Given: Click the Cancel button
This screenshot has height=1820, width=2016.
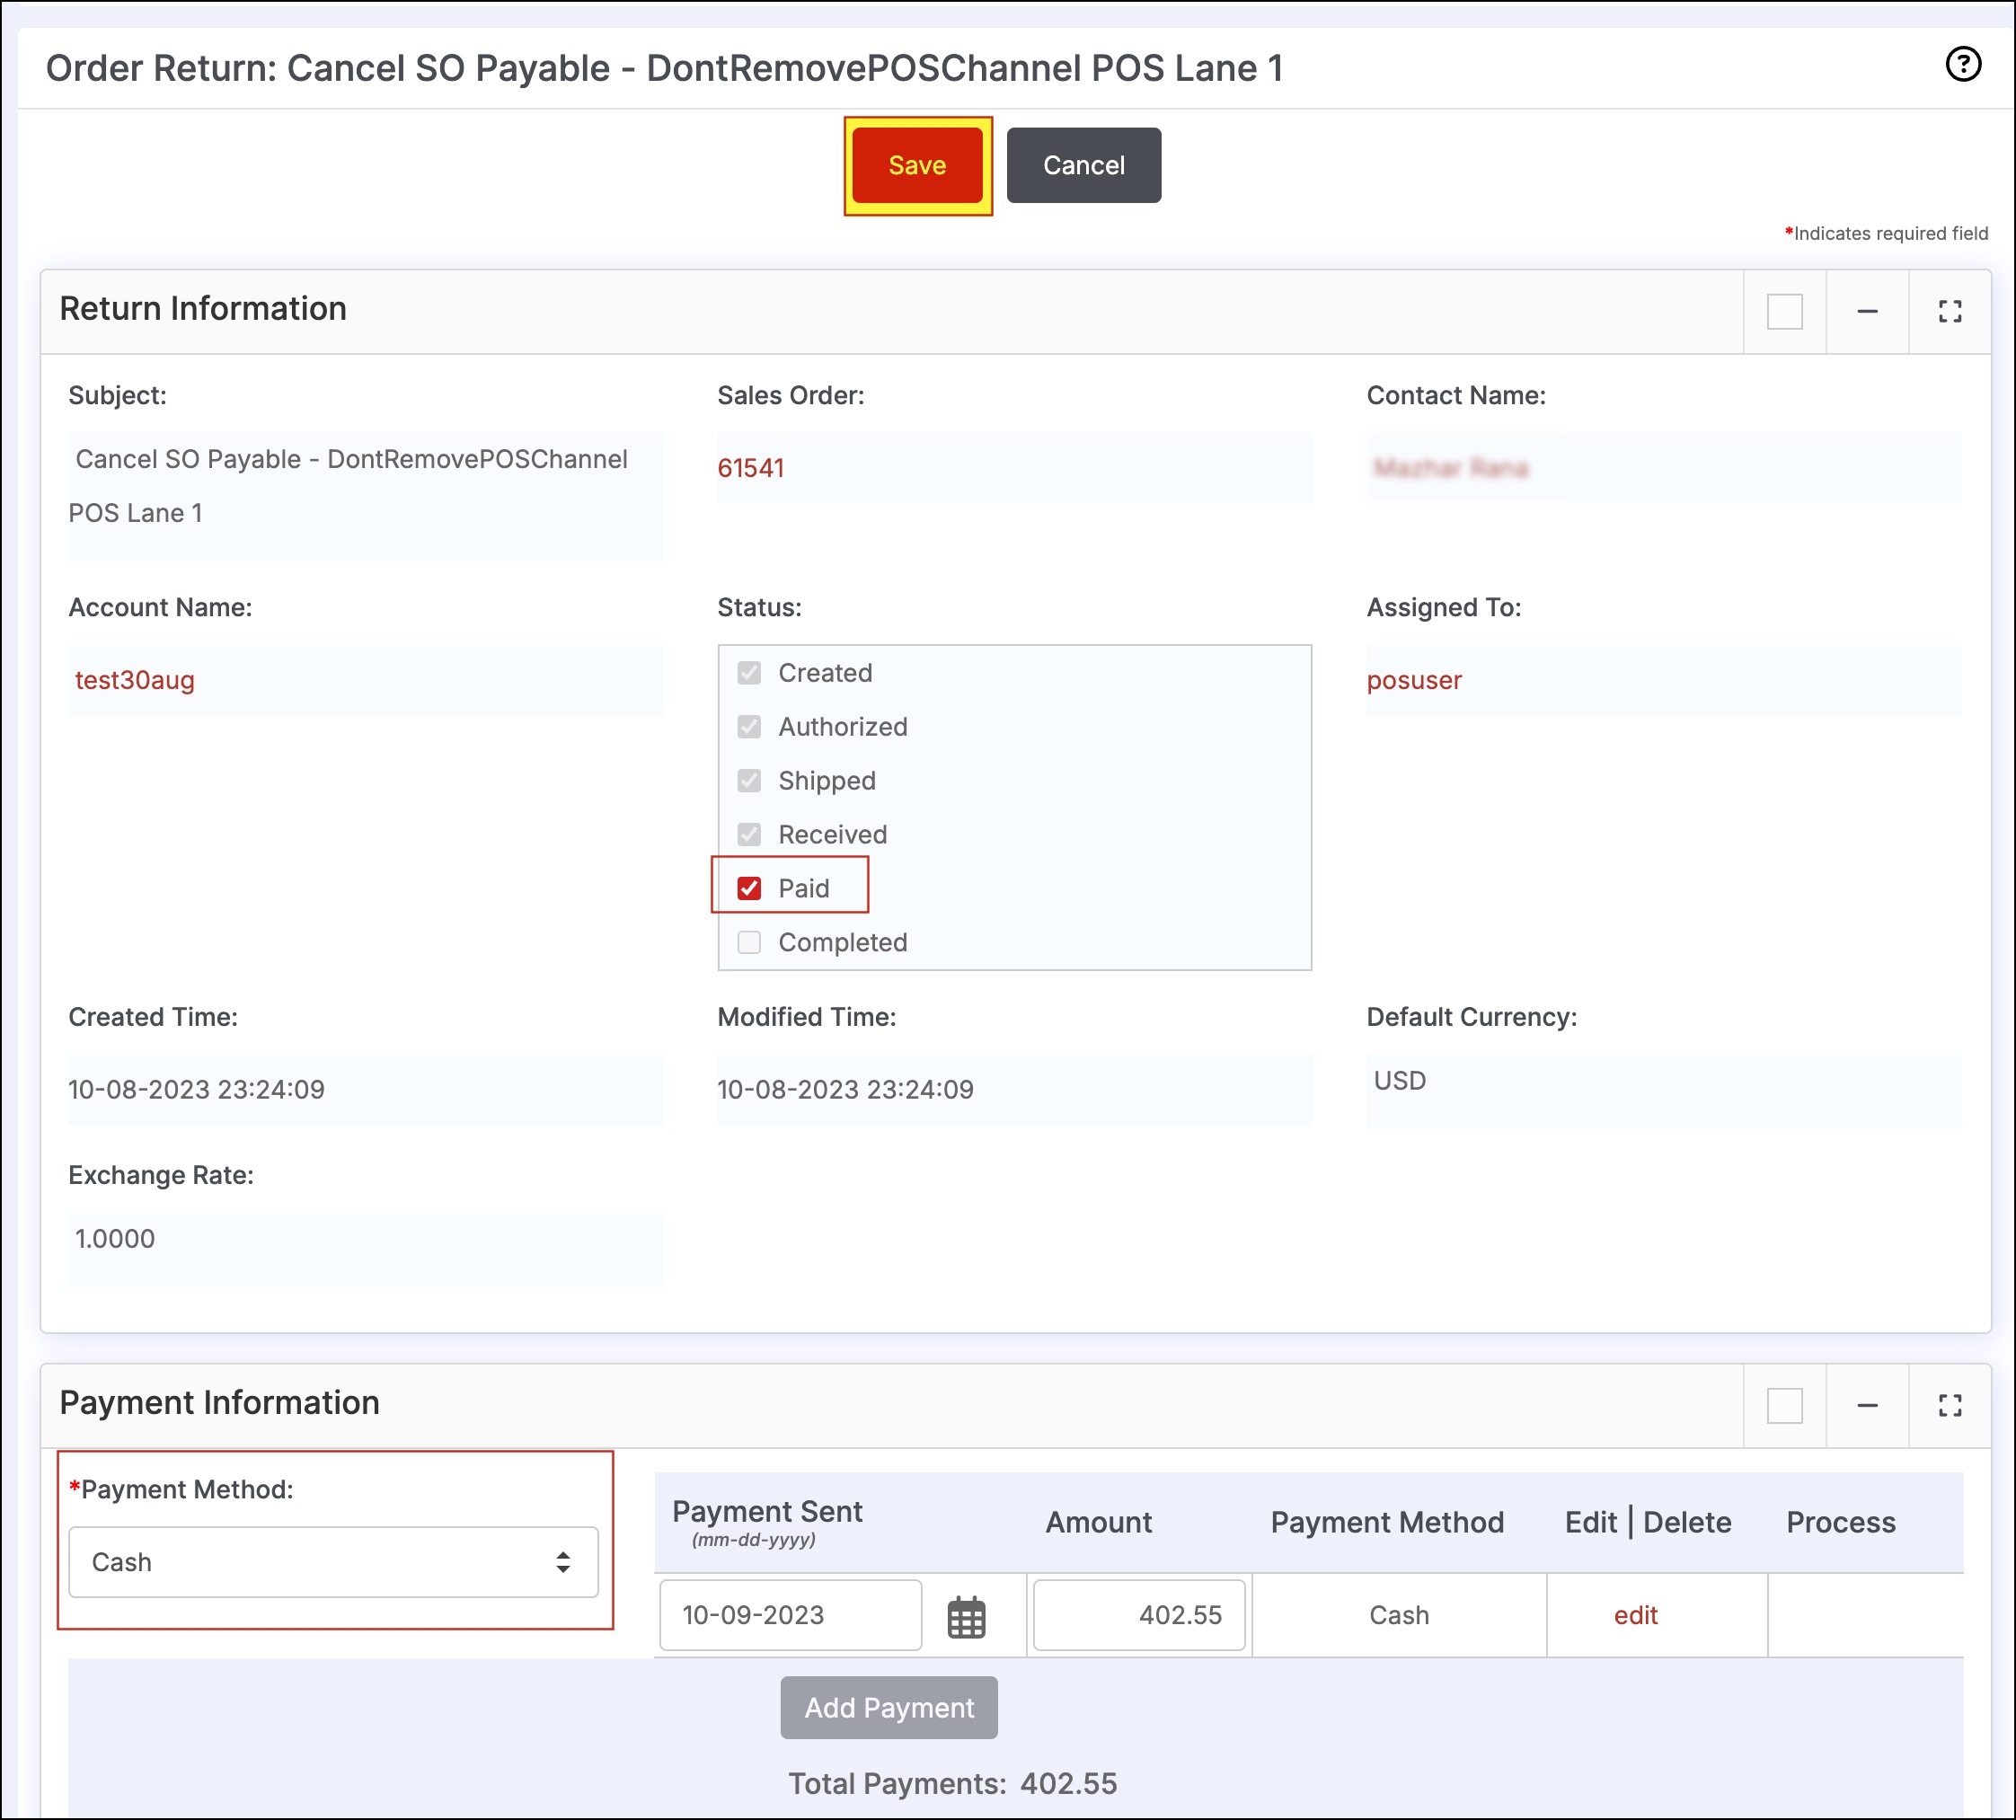Looking at the screenshot, I should point(1083,165).
